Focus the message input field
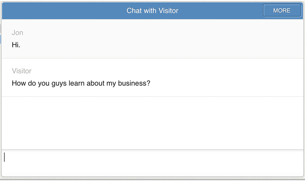 [x=152, y=163]
